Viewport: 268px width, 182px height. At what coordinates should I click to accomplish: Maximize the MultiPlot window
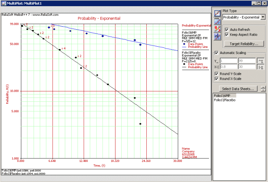[x=259, y=3]
